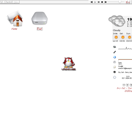Click the LinuxClube penguin logo
Image resolution: width=132 pixels, height=132 pixels.
click(x=69, y=64)
